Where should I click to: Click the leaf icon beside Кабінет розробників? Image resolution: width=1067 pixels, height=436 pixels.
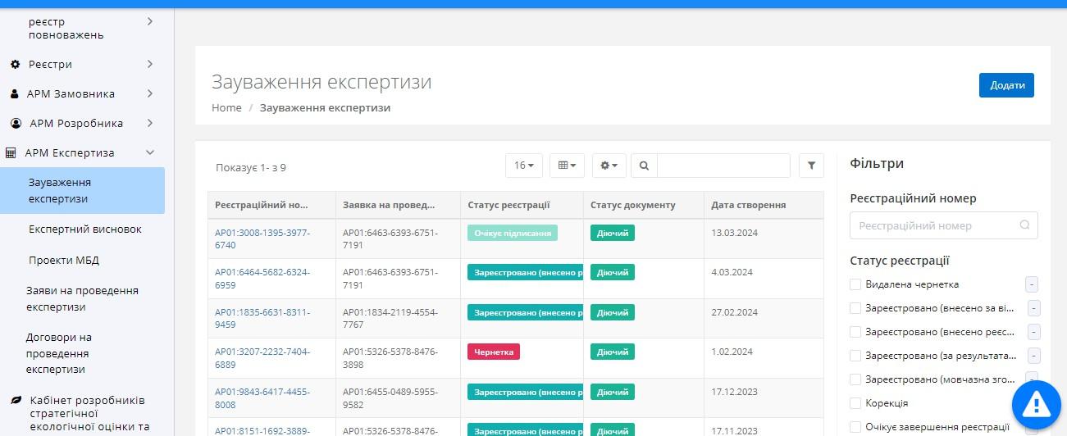pyautogui.click(x=16, y=401)
